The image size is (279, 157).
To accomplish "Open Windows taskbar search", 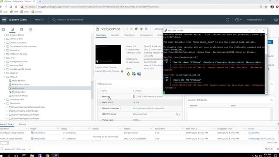I will [9, 156].
